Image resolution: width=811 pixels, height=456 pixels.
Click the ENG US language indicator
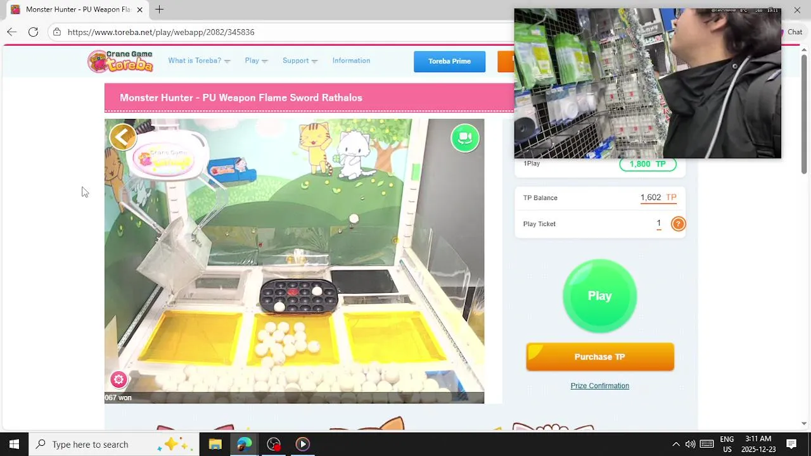pos(727,444)
